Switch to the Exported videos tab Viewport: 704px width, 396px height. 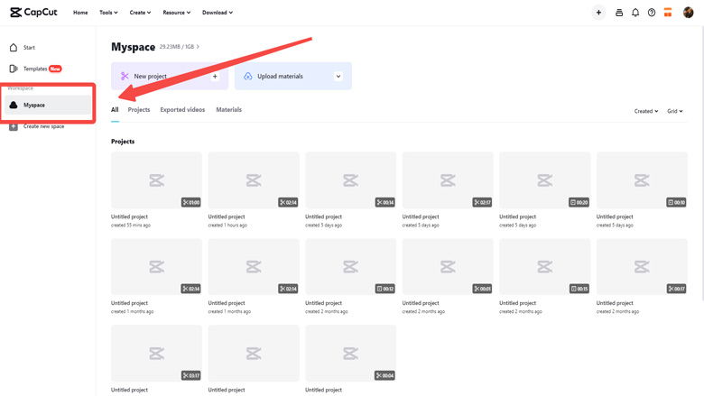click(x=182, y=110)
